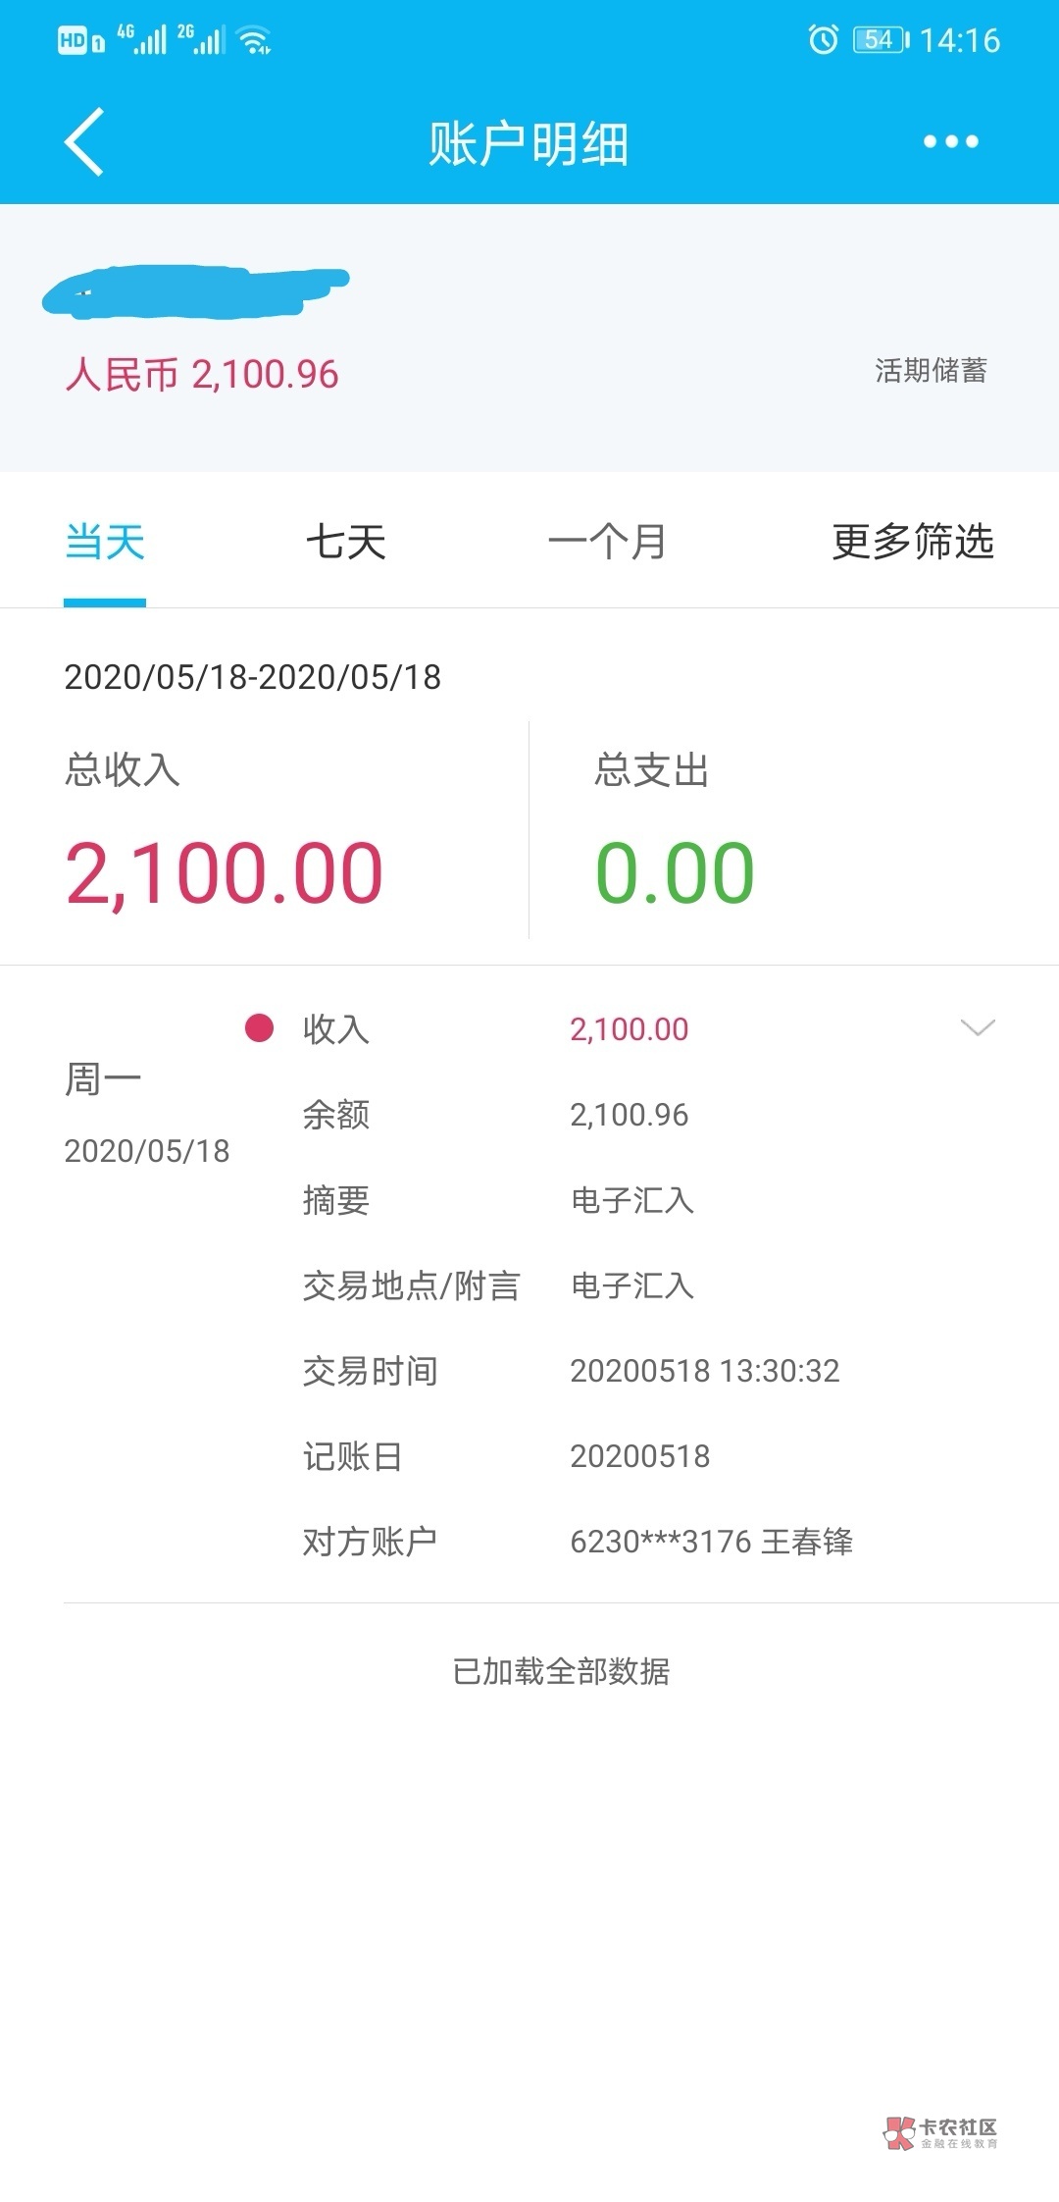Tap the 活期储蓄 account type label
The height and width of the screenshot is (2202, 1059).
[931, 371]
